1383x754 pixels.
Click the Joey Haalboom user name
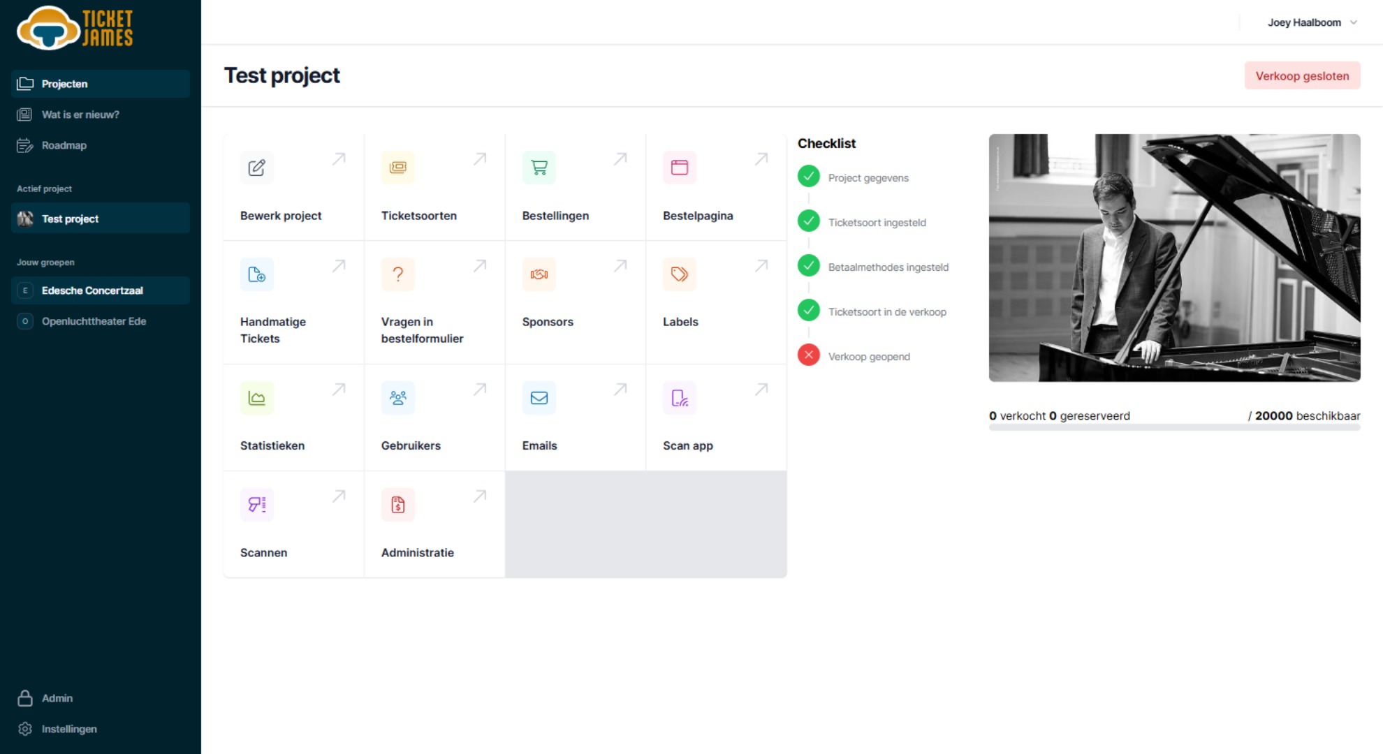coord(1304,22)
